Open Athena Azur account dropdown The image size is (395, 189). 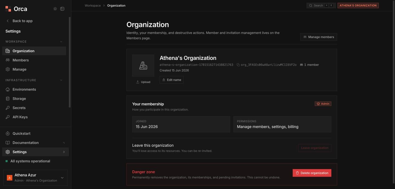tap(35, 178)
